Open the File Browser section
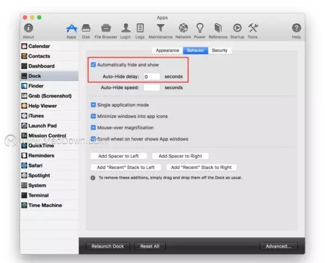 [x=106, y=31]
